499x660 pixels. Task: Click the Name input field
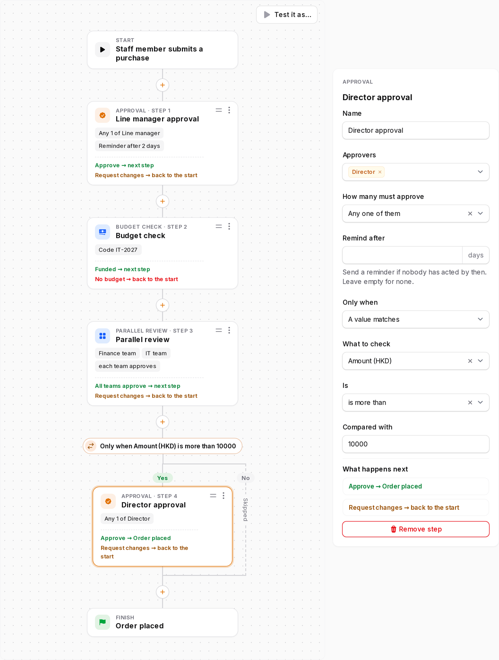pos(416,130)
